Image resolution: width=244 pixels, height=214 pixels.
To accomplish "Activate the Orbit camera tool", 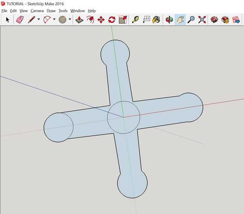I will click(169, 20).
